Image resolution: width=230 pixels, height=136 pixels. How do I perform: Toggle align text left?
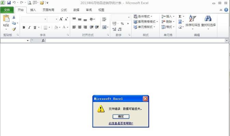[74, 27]
